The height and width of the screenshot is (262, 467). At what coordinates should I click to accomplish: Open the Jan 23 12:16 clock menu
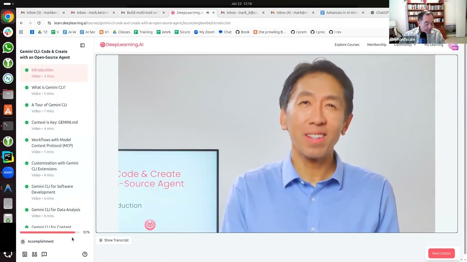(242, 4)
